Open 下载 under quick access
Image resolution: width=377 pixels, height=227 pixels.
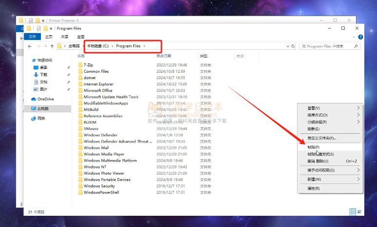click(43, 75)
